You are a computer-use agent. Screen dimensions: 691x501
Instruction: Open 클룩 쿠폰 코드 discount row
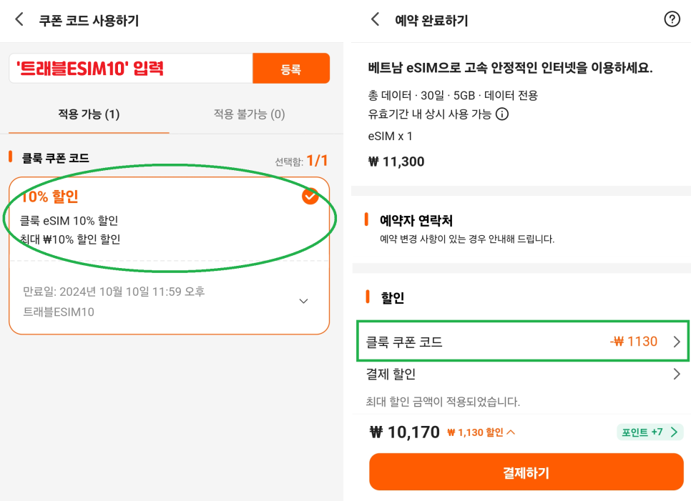click(x=522, y=342)
